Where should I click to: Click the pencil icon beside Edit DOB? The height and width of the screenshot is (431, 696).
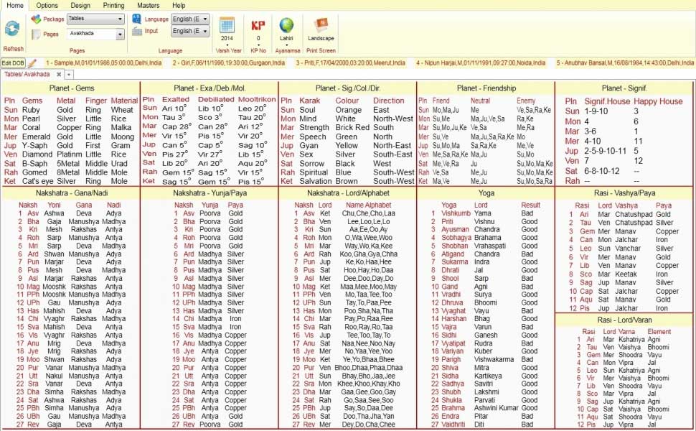[x=32, y=63]
